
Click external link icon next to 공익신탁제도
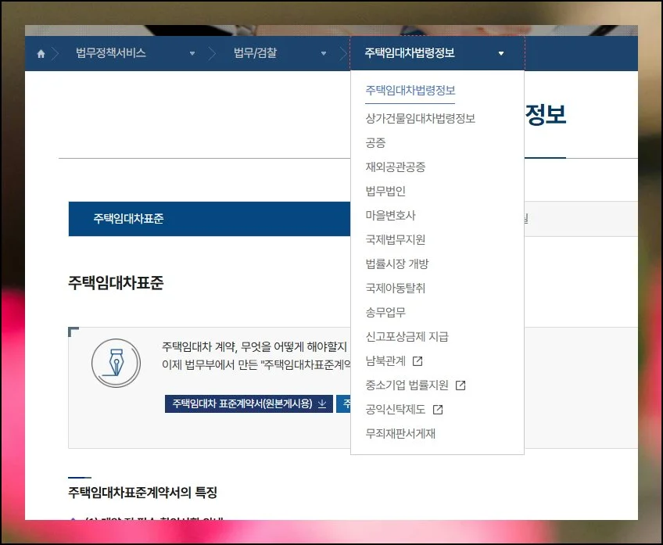[x=438, y=410]
